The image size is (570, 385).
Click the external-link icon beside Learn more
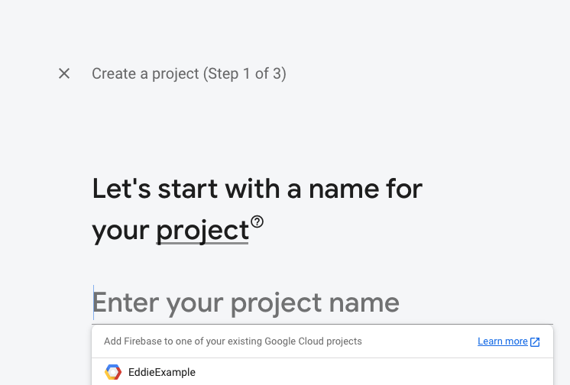click(535, 341)
